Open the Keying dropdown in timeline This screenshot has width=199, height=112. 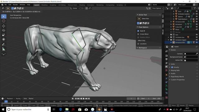click(x=19, y=99)
